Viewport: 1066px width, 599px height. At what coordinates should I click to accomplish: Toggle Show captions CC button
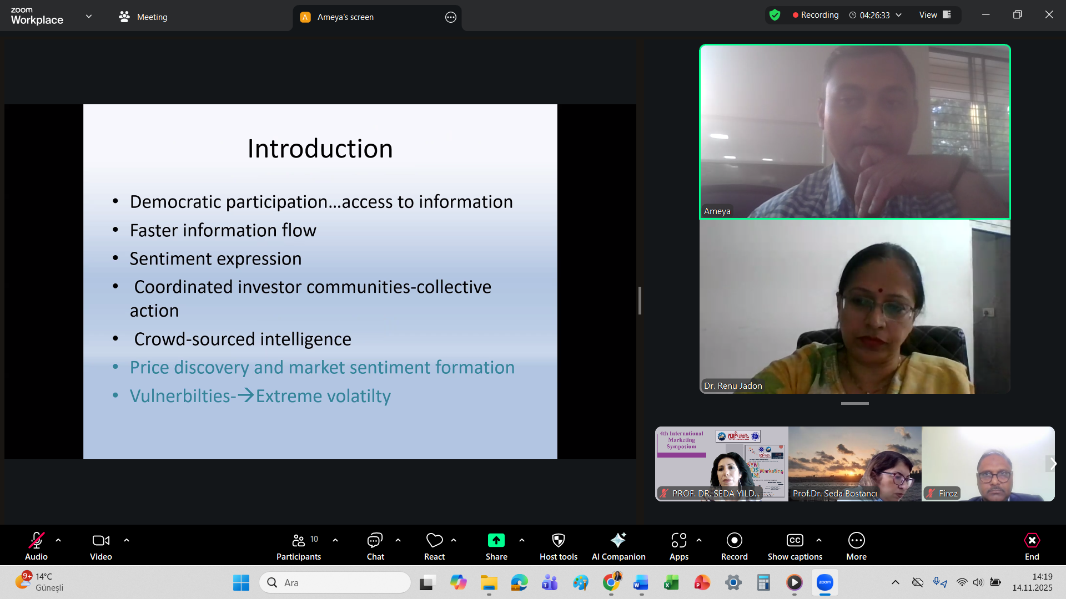click(x=795, y=540)
